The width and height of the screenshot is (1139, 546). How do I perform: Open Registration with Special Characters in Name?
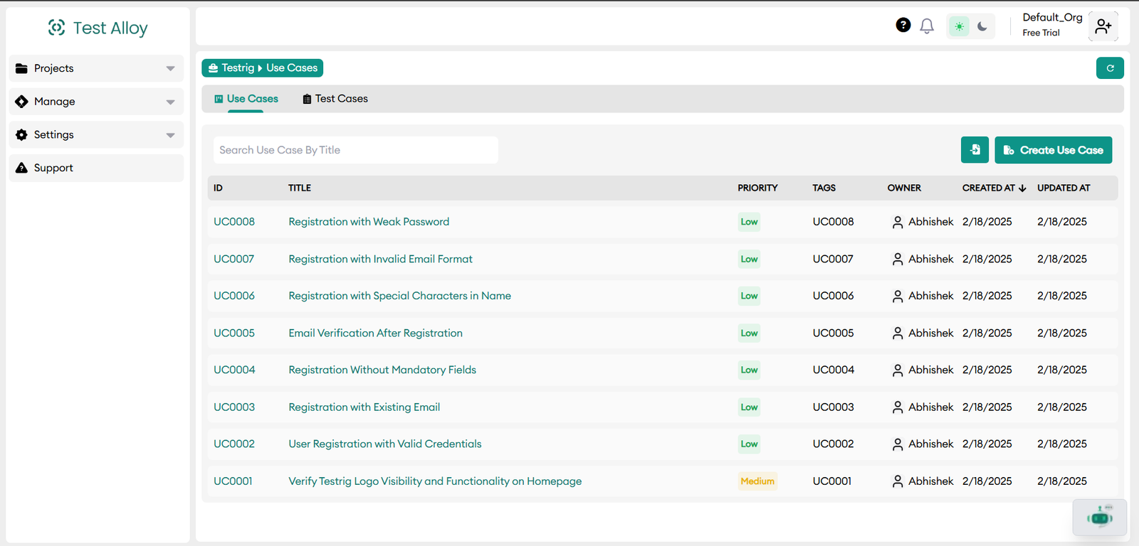(399, 296)
